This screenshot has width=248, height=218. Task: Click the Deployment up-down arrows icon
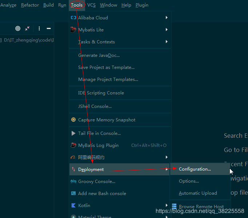coord(73,169)
